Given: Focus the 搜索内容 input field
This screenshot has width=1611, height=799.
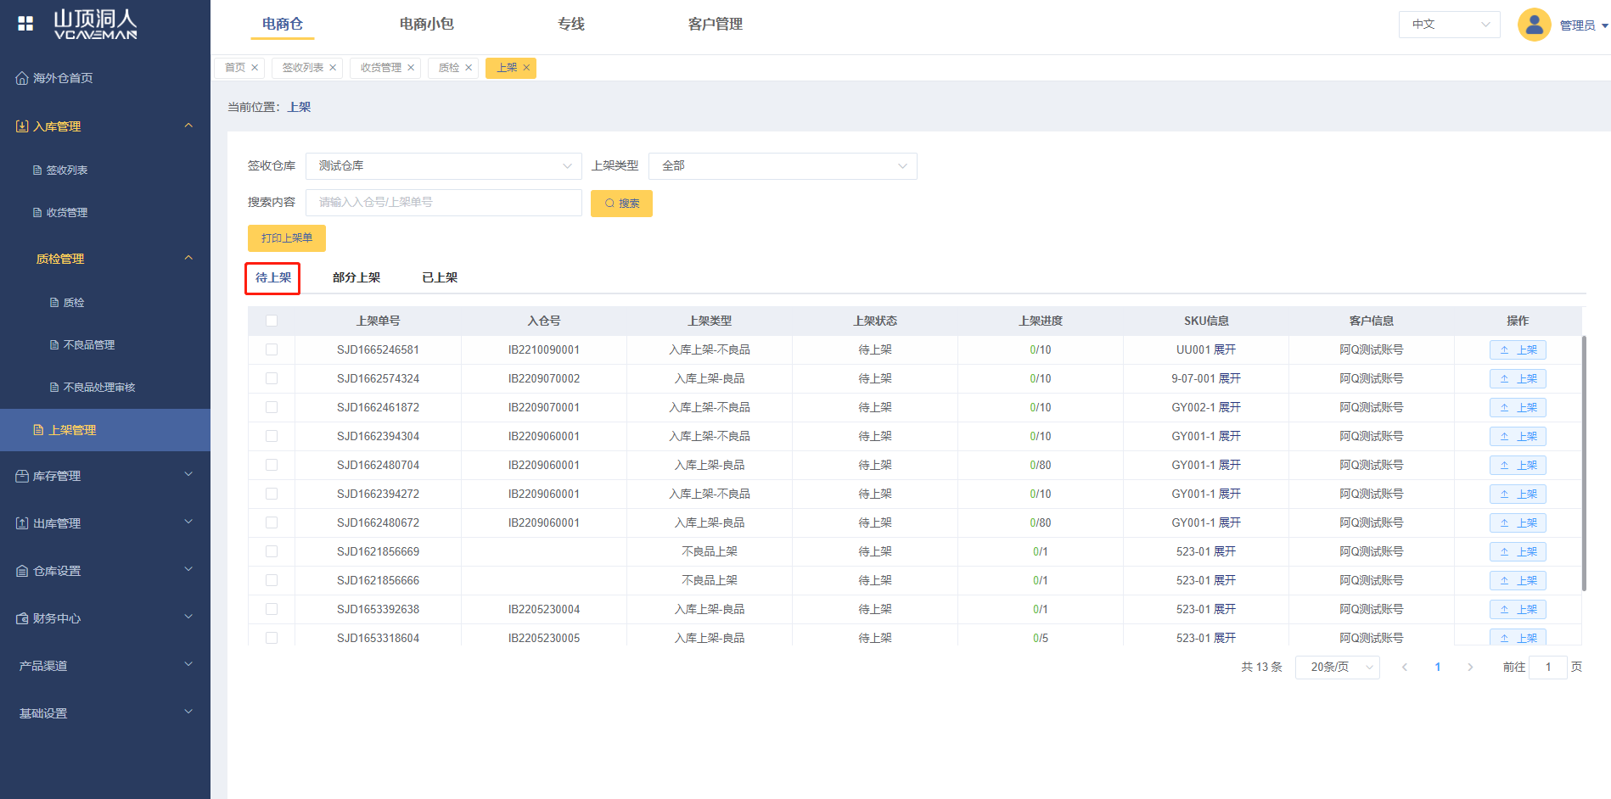Looking at the screenshot, I should click(x=443, y=203).
